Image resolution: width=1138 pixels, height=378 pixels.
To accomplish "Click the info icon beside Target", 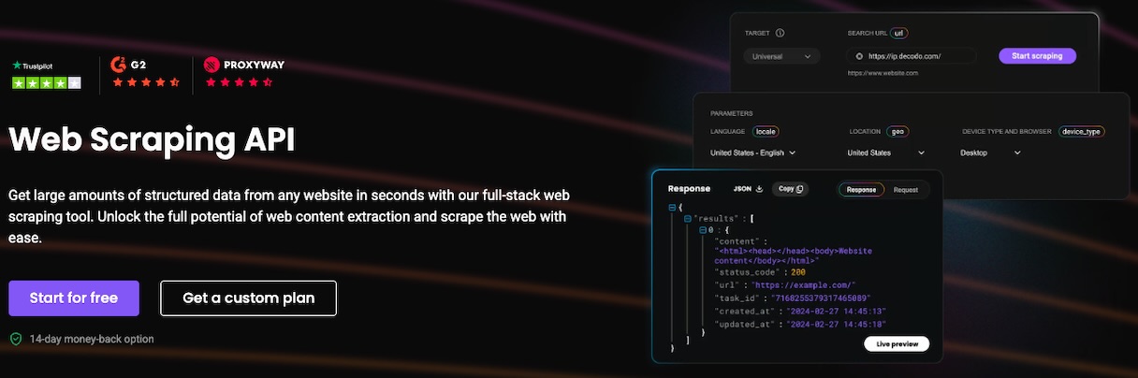I will coord(780,33).
